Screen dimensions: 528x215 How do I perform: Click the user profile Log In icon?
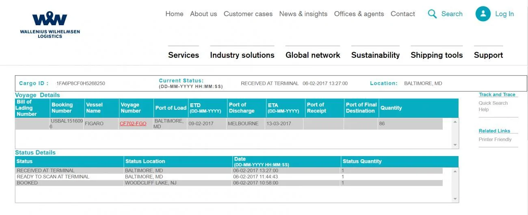(x=483, y=14)
